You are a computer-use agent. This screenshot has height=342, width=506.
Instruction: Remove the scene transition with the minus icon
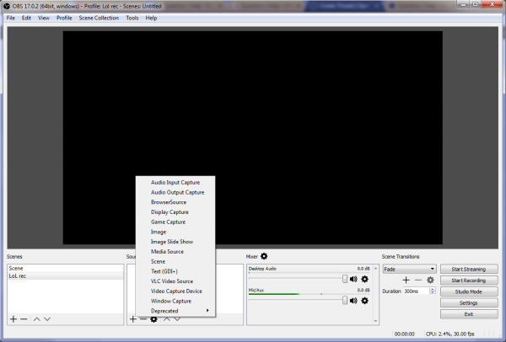tap(418, 281)
